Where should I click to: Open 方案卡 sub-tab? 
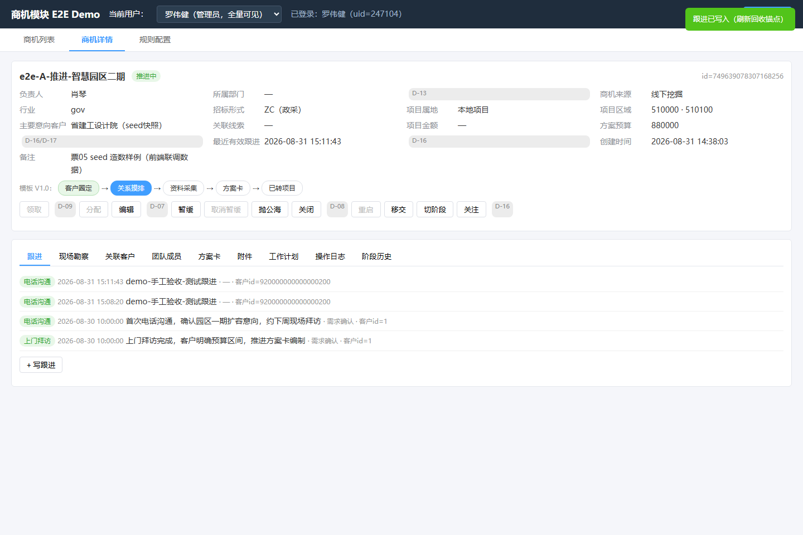pos(210,256)
